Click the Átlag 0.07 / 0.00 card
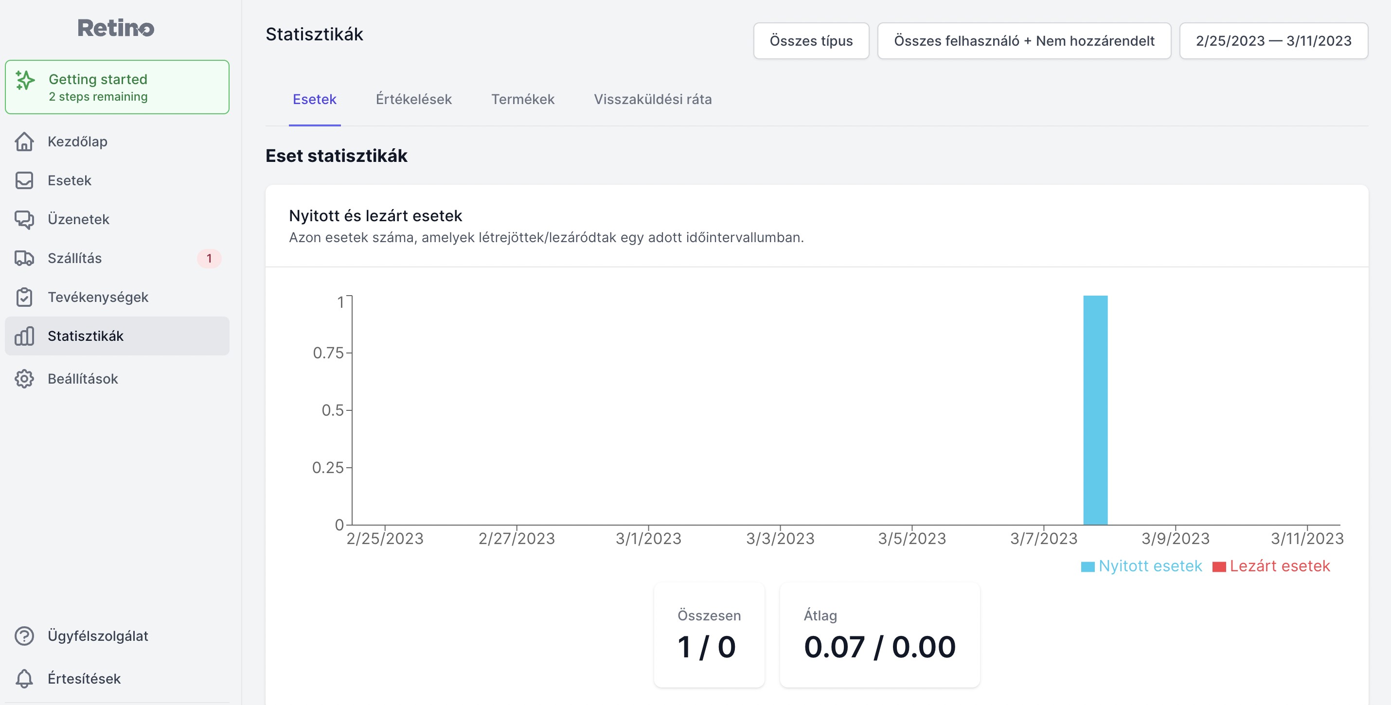Image resolution: width=1391 pixels, height=705 pixels. coord(880,635)
